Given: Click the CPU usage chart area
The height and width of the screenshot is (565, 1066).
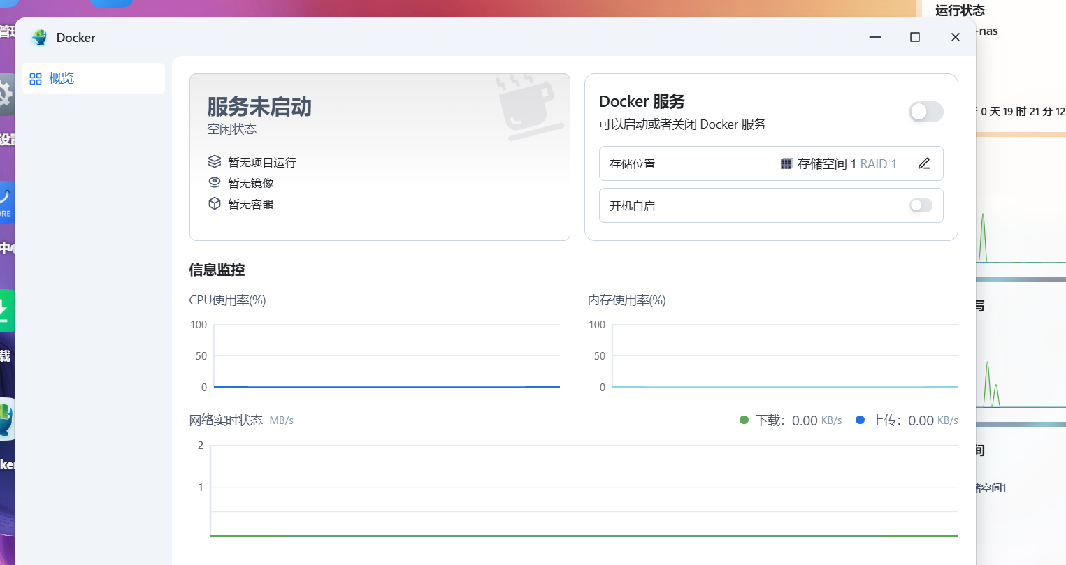Looking at the screenshot, I should click(387, 355).
